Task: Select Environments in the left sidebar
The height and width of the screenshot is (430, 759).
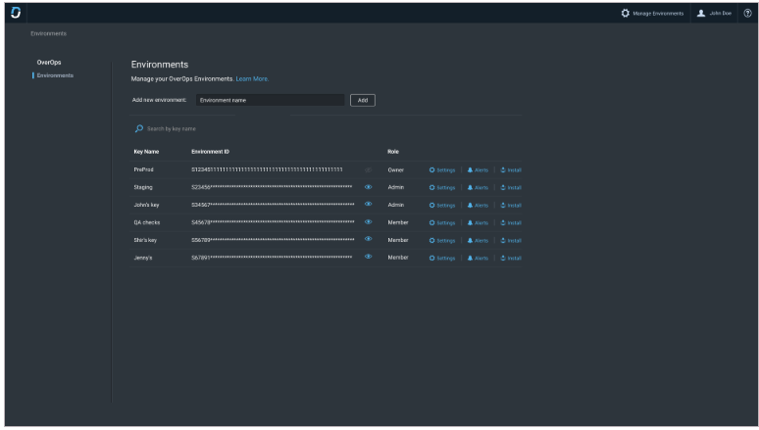Action: [55, 75]
